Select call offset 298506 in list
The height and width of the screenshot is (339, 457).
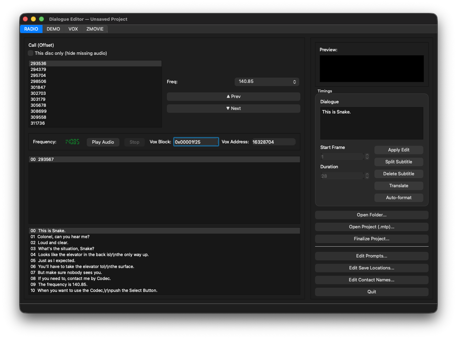point(38,82)
